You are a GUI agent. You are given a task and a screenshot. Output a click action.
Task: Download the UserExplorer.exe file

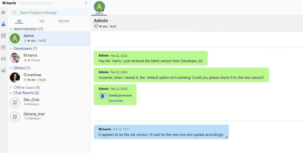tap(116, 101)
